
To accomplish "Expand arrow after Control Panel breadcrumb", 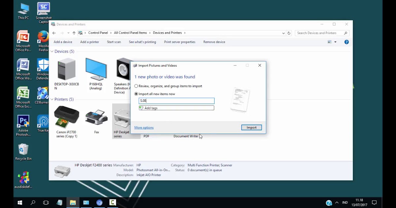I will (111, 33).
